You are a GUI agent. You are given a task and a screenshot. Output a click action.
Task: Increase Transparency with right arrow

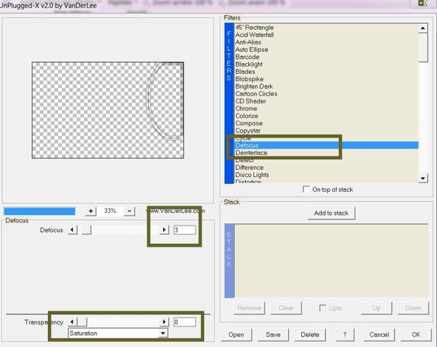pyautogui.click(x=164, y=322)
